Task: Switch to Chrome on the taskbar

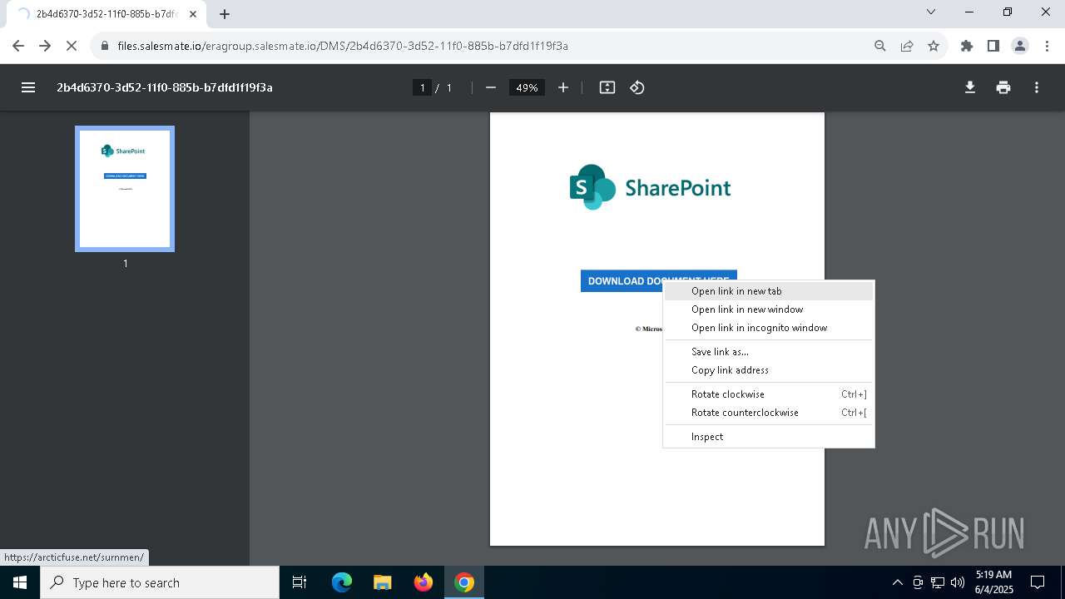Action: [464, 582]
